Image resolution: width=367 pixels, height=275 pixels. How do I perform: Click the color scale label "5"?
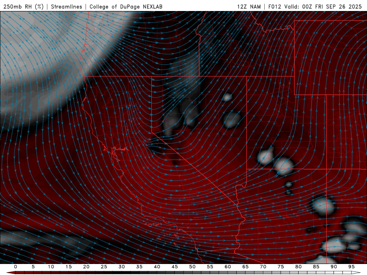(33, 267)
